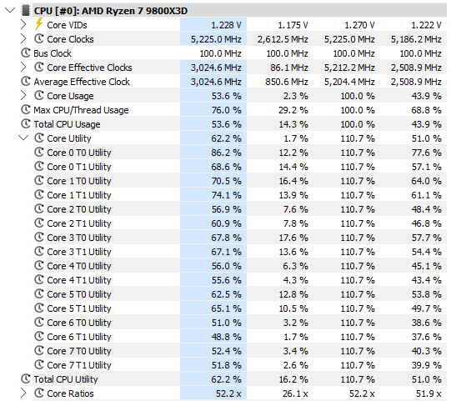The height and width of the screenshot is (401, 451).
Task: Select the Total CPU Utility label
Action: [x=66, y=379]
